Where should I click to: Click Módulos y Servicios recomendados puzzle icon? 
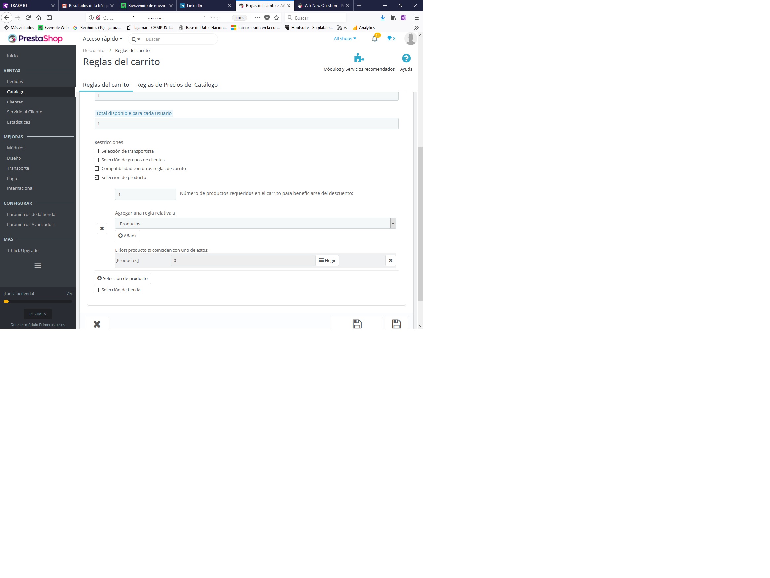359,58
